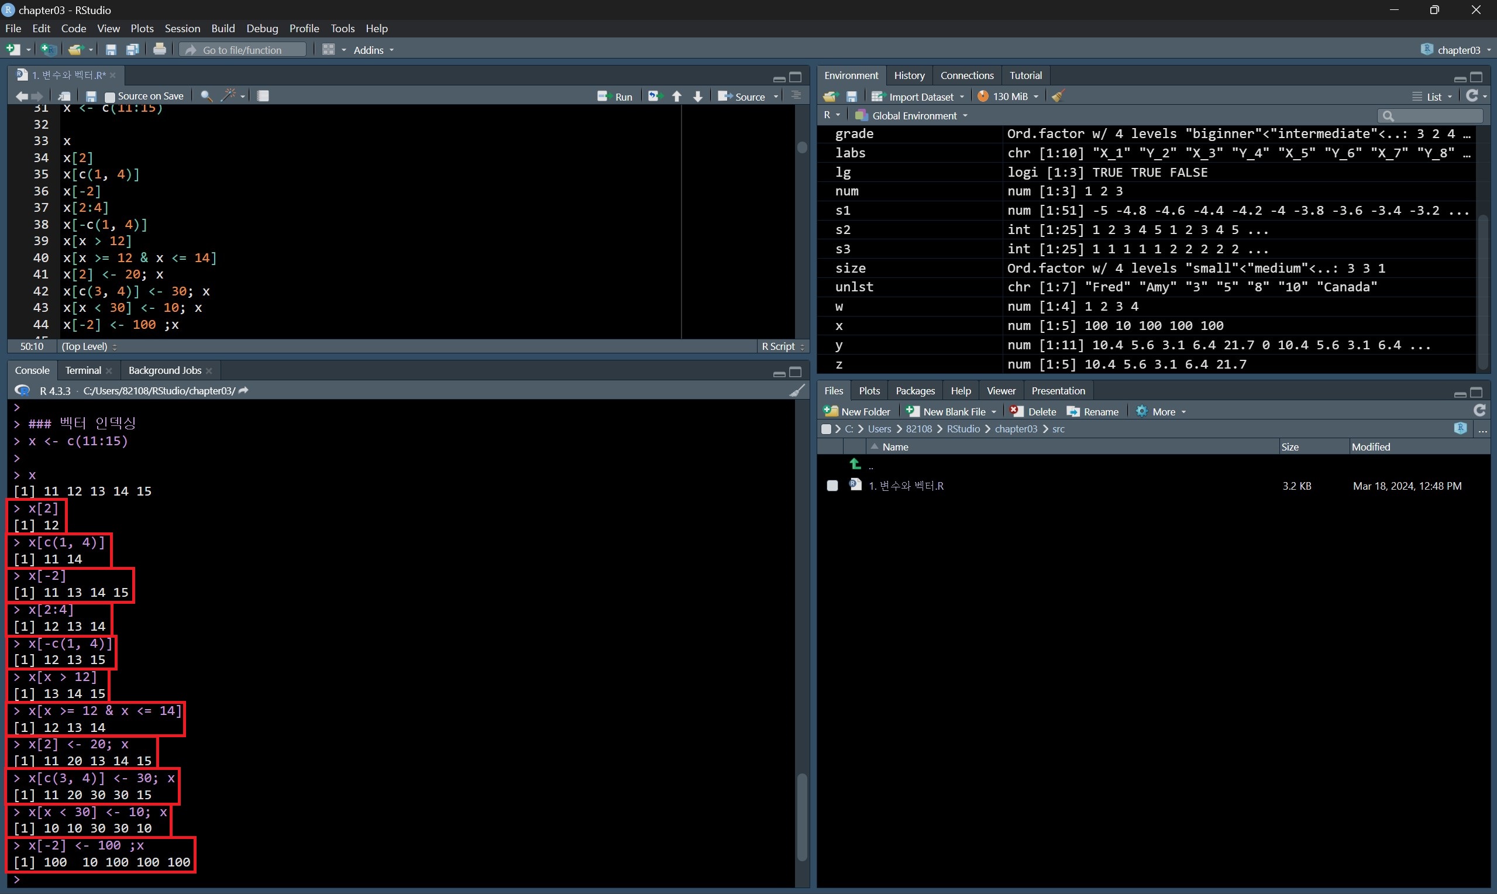Open the Session menu
Image resolution: width=1497 pixels, height=894 pixels.
182,28
